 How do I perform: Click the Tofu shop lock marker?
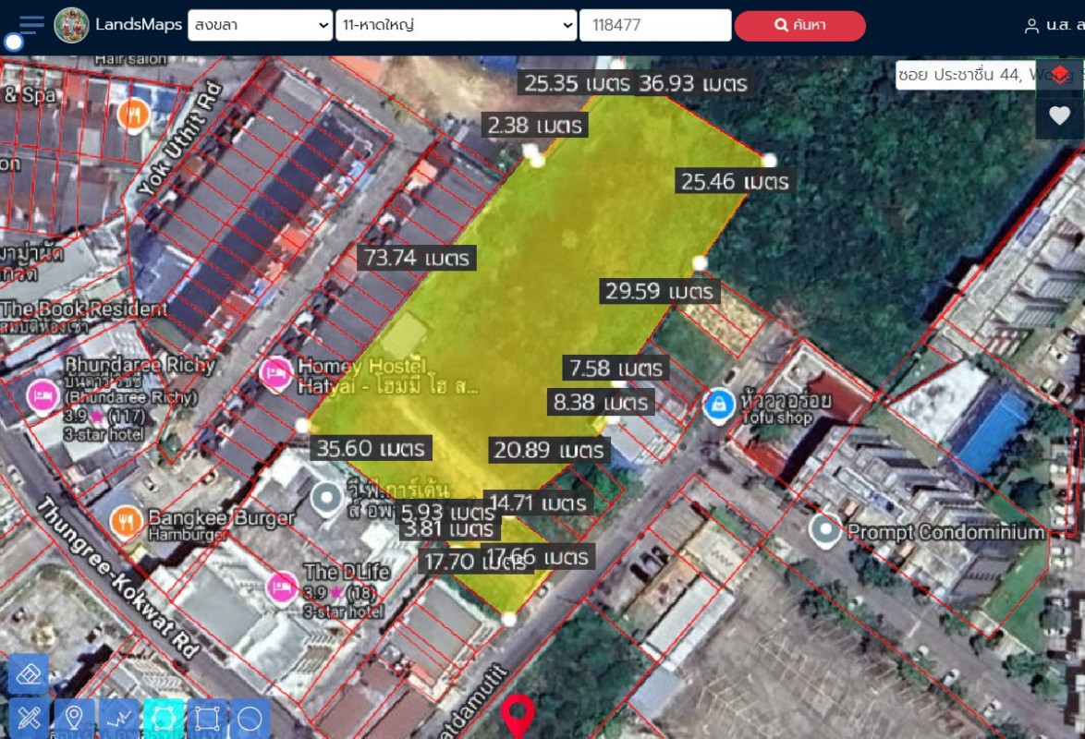pyautogui.click(x=717, y=404)
